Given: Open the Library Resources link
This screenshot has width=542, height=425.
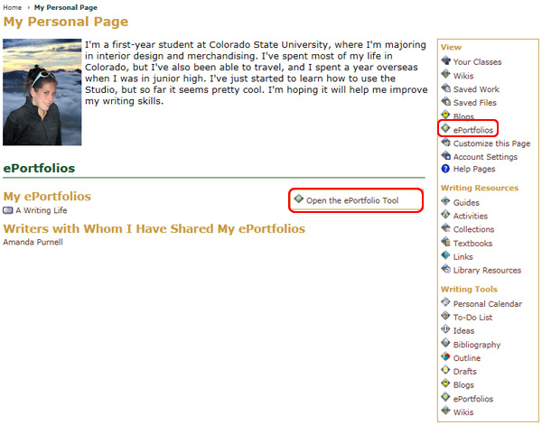Looking at the screenshot, I should point(487,271).
